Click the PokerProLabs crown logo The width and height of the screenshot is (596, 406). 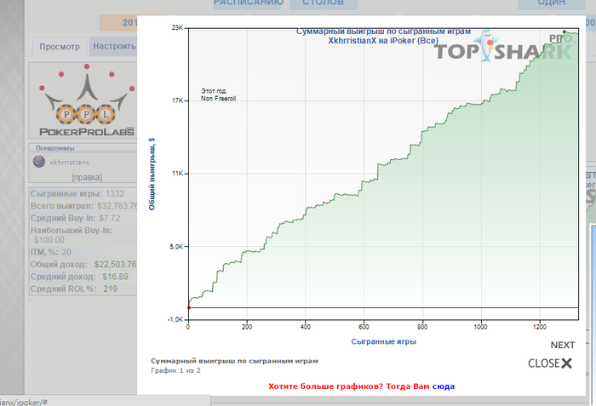tap(87, 100)
